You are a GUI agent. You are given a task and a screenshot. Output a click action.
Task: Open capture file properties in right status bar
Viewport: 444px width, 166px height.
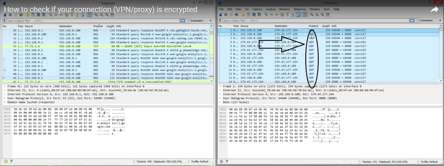point(227,161)
